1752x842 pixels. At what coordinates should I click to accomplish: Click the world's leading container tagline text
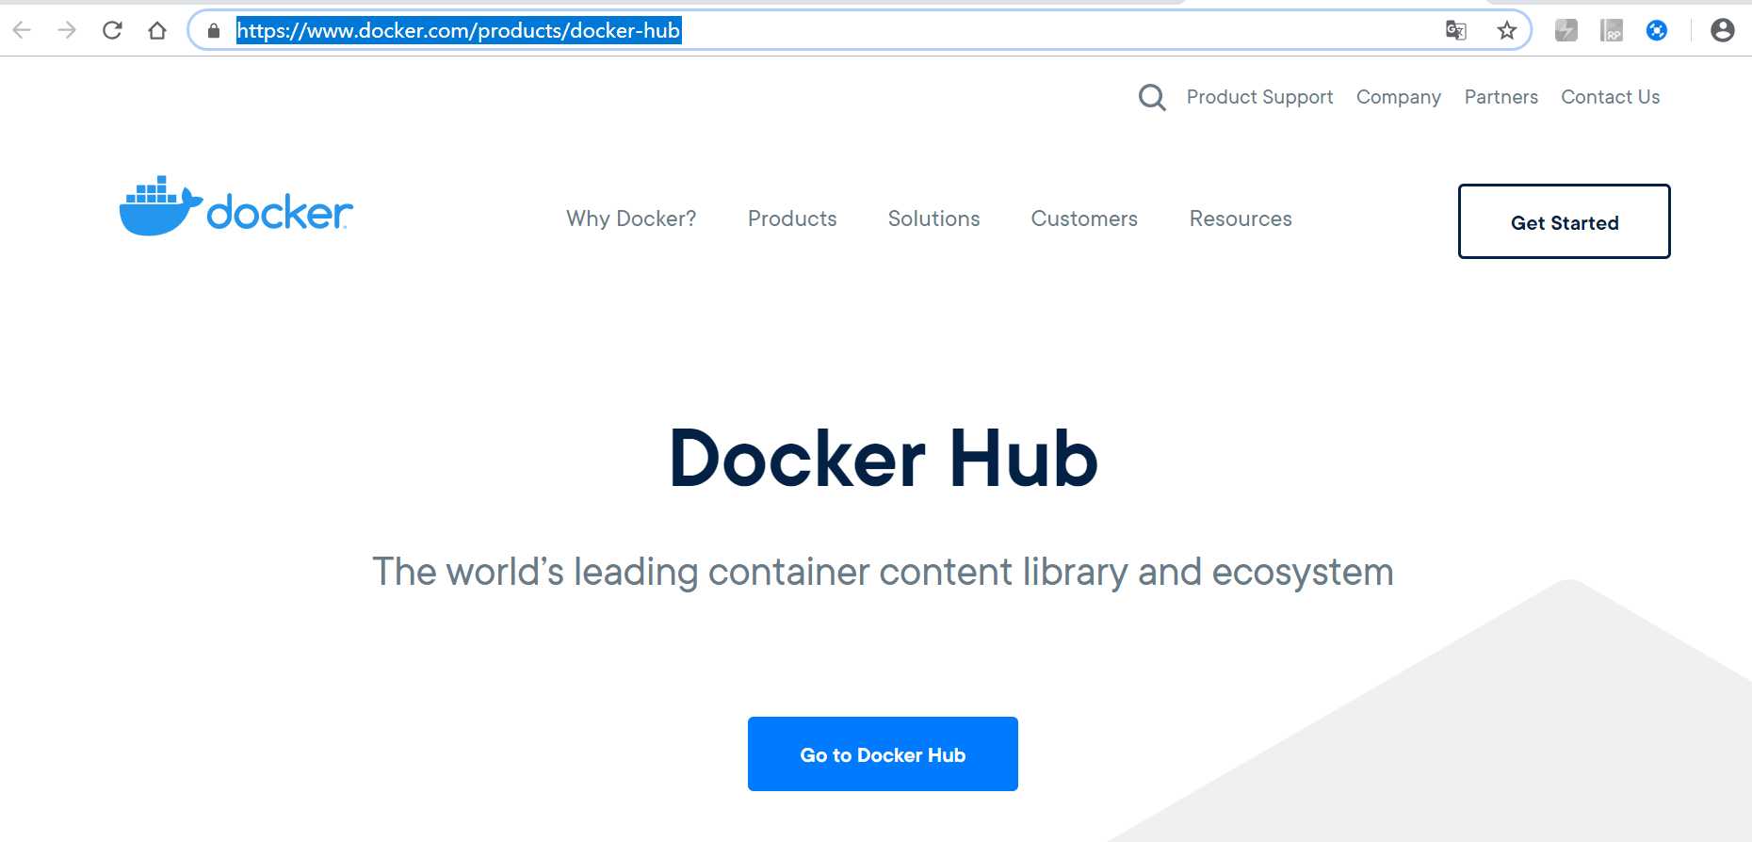click(883, 572)
